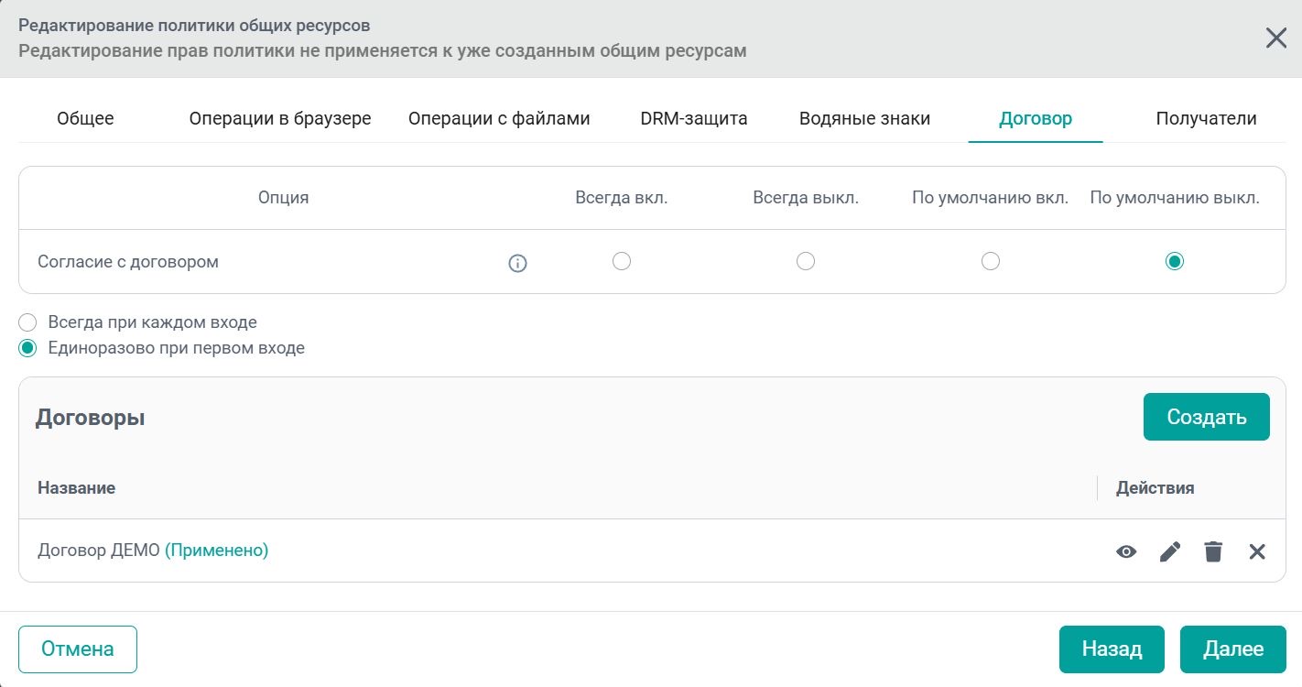Select the Всегда выкл. radio option

tap(806, 262)
